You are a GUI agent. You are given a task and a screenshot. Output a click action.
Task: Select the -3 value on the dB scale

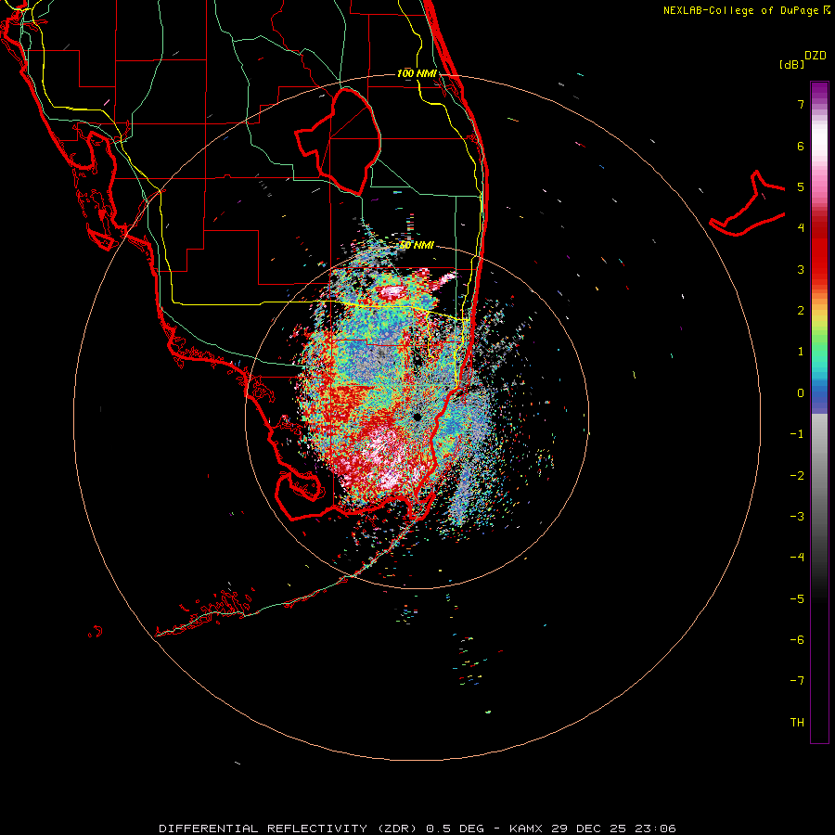797,517
